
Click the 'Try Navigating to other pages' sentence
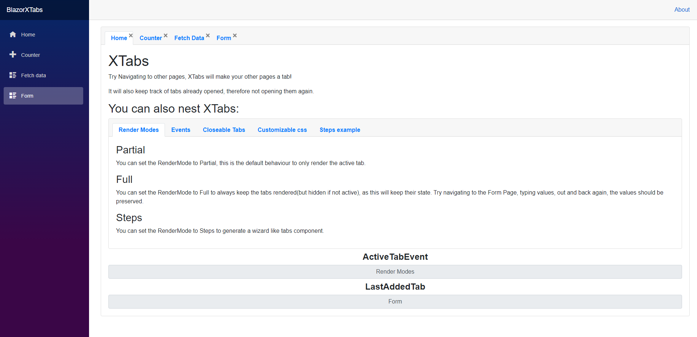200,77
